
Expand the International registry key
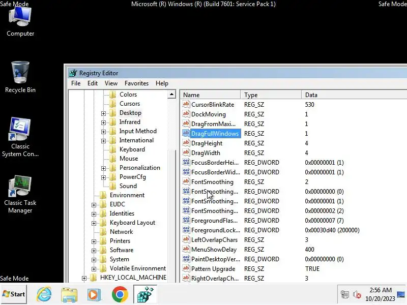point(103,141)
